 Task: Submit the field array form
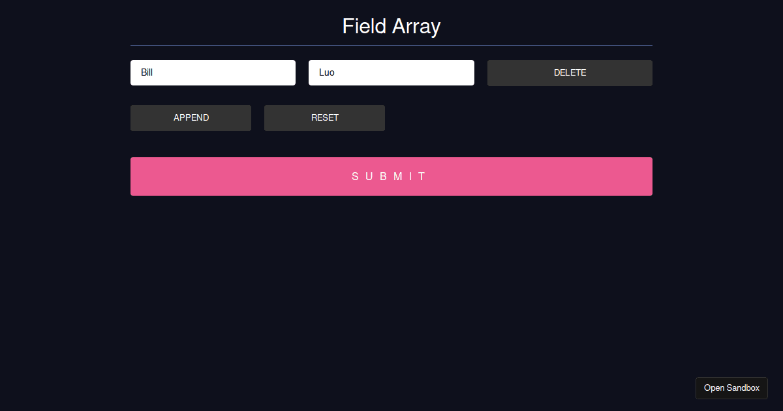pos(391,176)
